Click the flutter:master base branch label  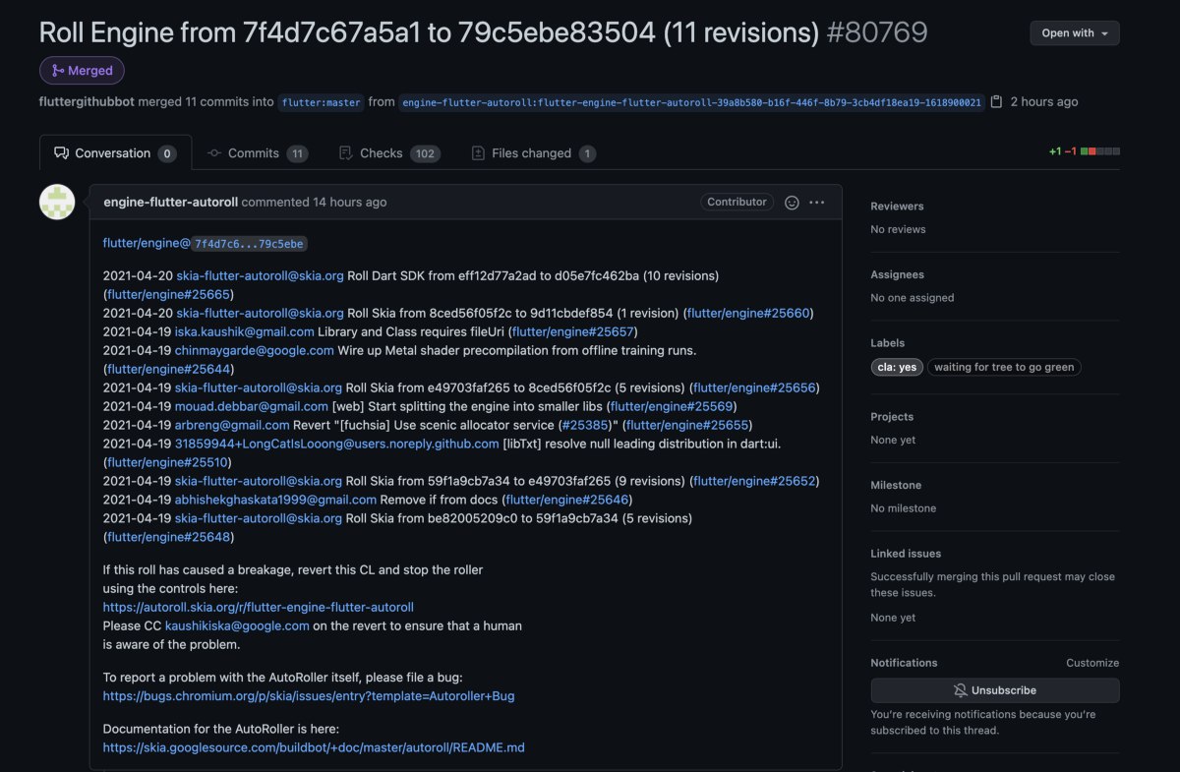[322, 102]
